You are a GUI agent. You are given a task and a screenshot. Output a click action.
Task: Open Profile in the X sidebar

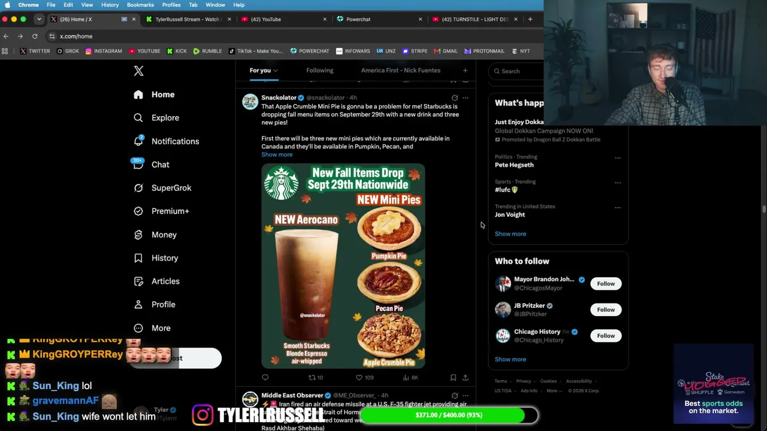pos(155,305)
